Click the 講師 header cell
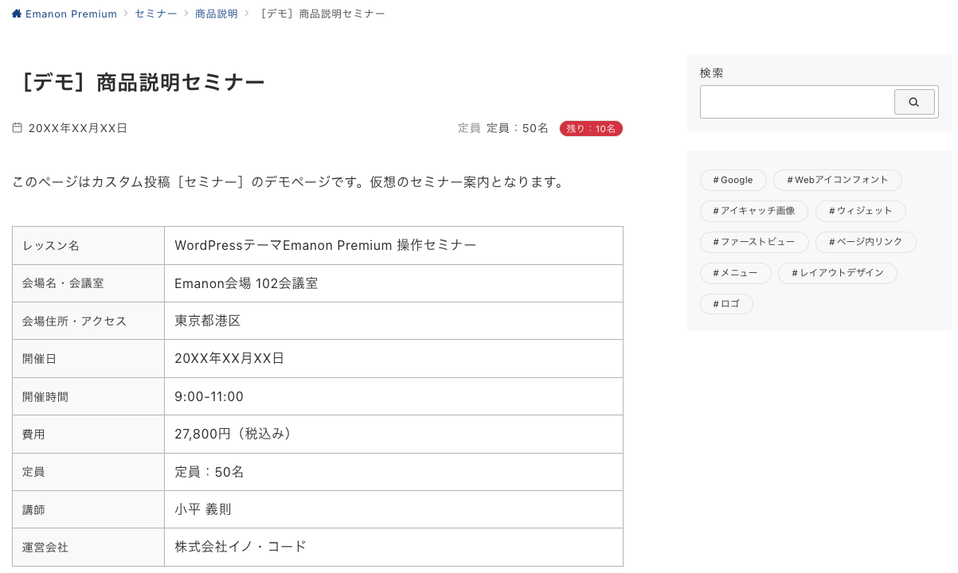This screenshot has height=573, width=958. [x=88, y=509]
